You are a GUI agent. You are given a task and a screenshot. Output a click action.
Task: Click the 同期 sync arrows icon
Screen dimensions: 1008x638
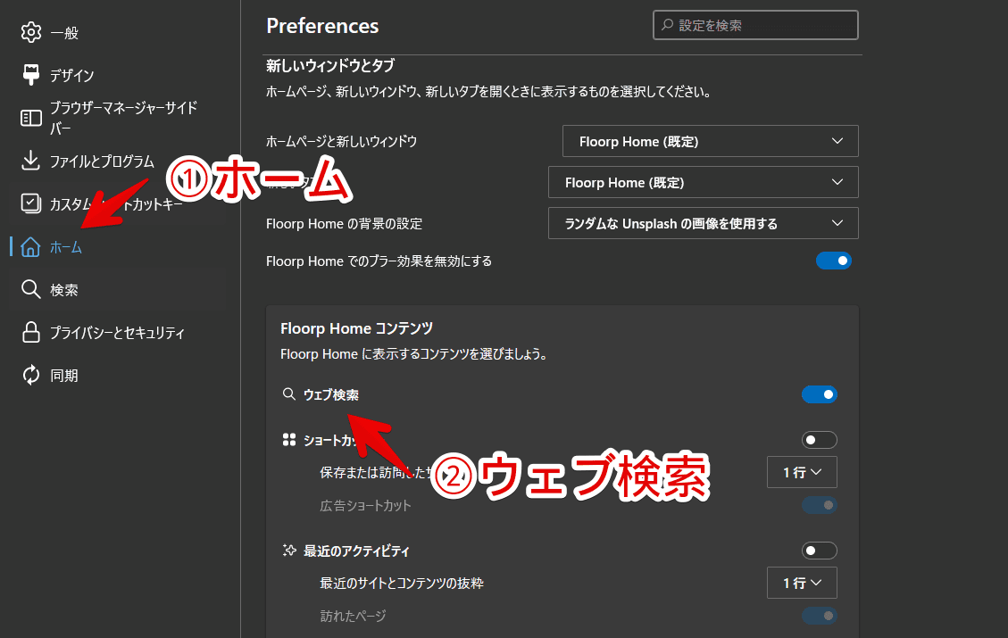(31, 376)
